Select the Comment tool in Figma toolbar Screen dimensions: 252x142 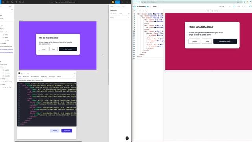pyautogui.click(x=24, y=2)
